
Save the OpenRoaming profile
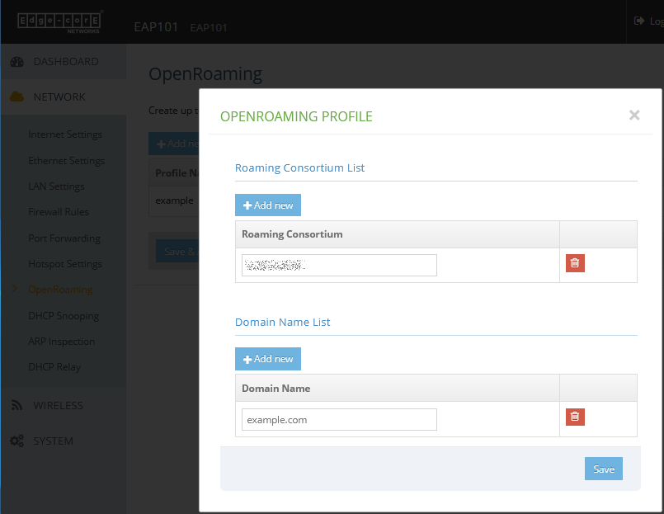(x=604, y=469)
